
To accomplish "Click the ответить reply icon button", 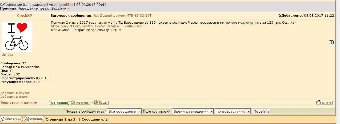I will point(34,119).
